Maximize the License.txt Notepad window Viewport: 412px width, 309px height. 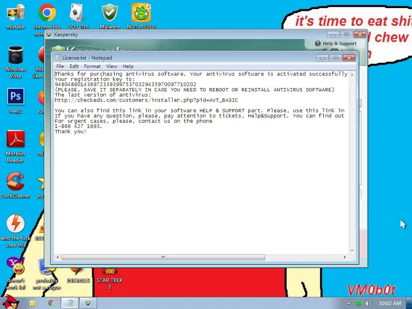336,58
